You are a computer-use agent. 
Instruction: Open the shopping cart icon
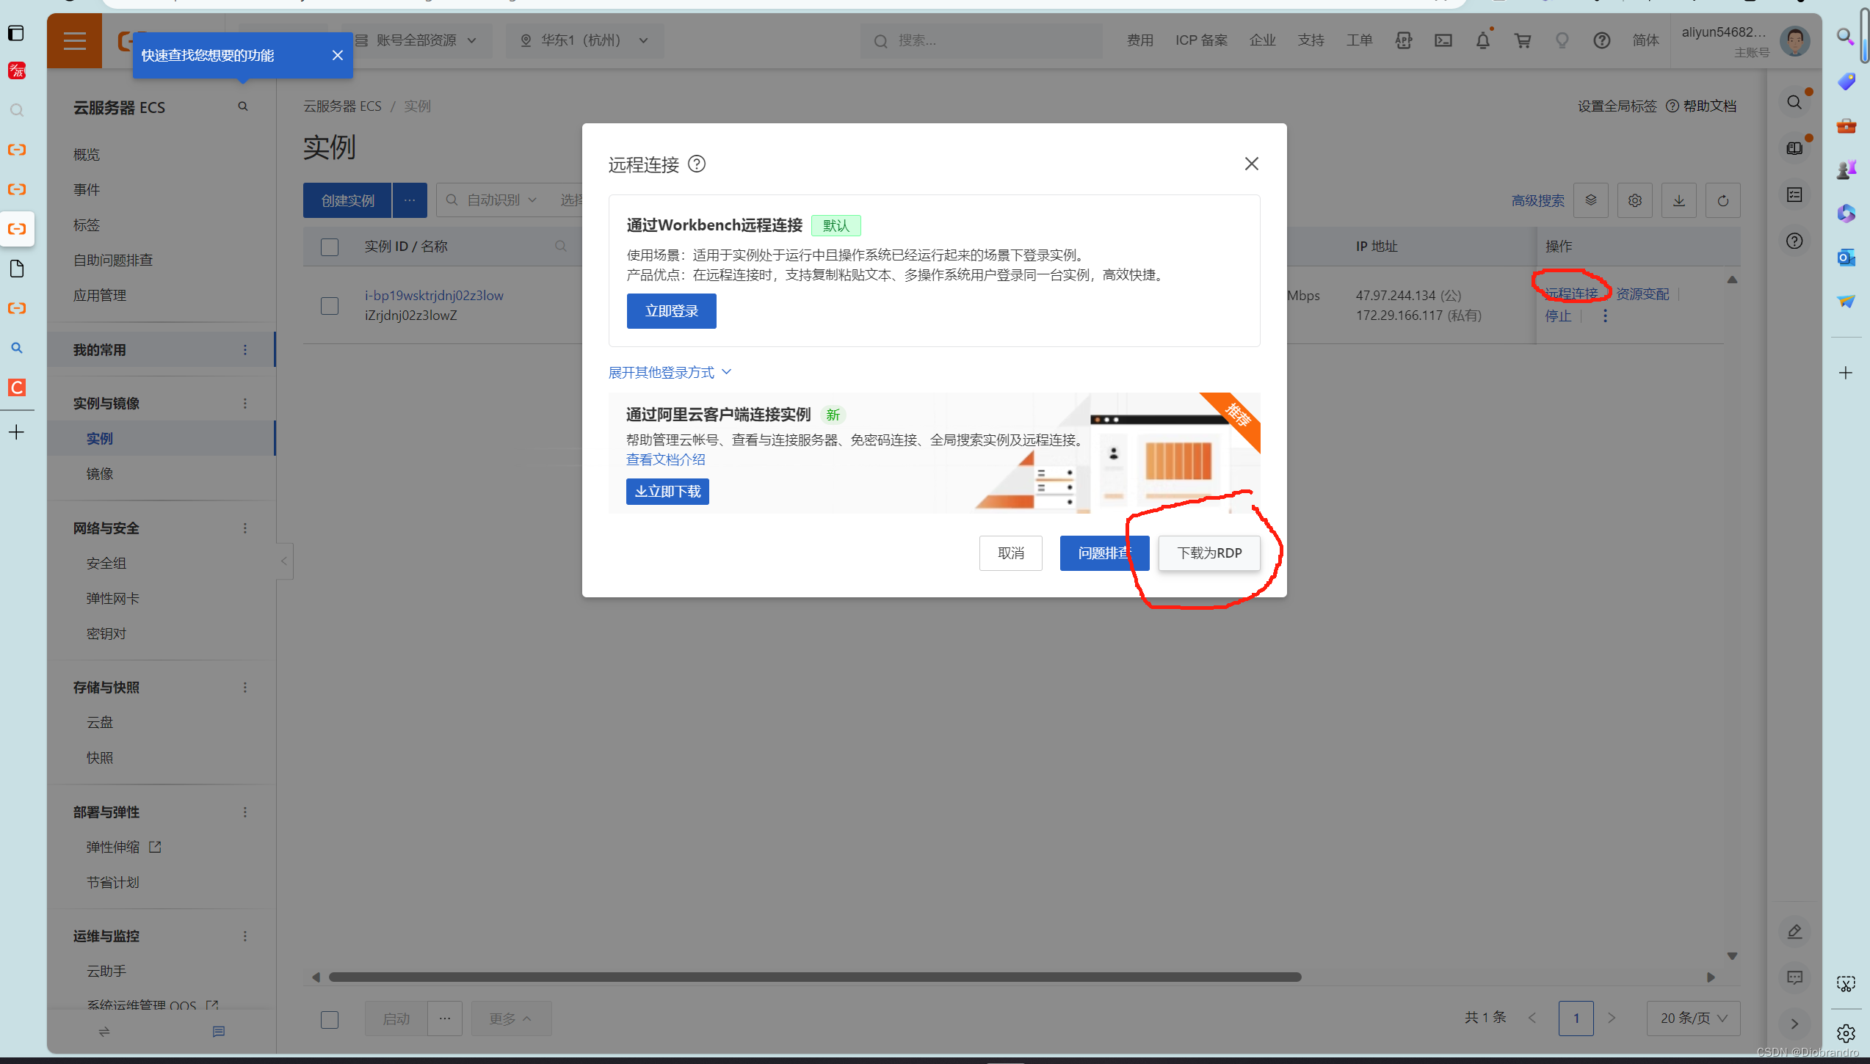(1522, 40)
